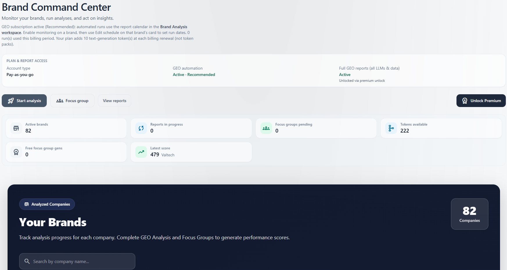Click the award badge icon on Unlock Premium
Screen dimensions: 507x270
(465, 101)
